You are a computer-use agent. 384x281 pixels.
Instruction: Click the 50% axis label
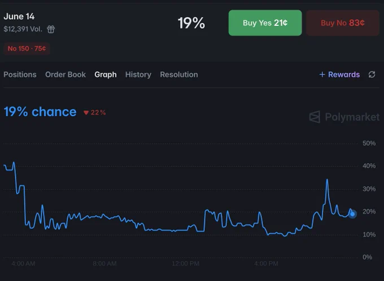(369, 143)
